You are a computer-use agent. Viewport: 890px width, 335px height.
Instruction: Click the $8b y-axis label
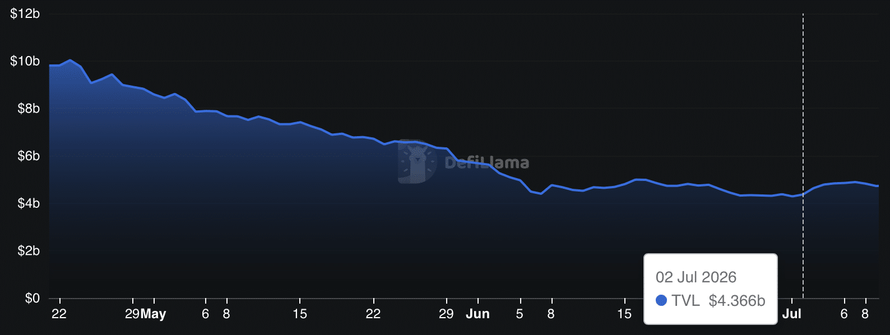click(29, 108)
